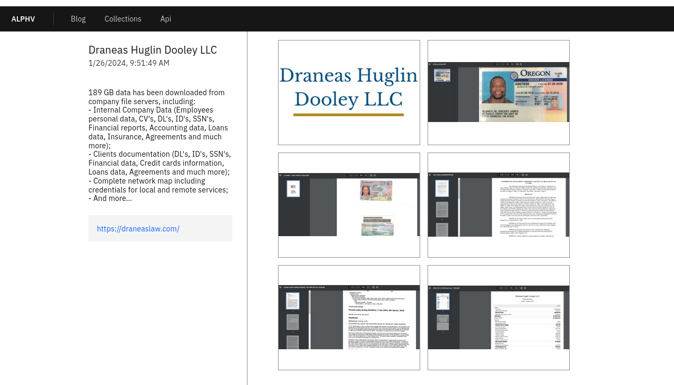The width and height of the screenshot is (674, 385).
Task: Click the Draneas Huglin Dooley LLC heading
Action: point(153,50)
